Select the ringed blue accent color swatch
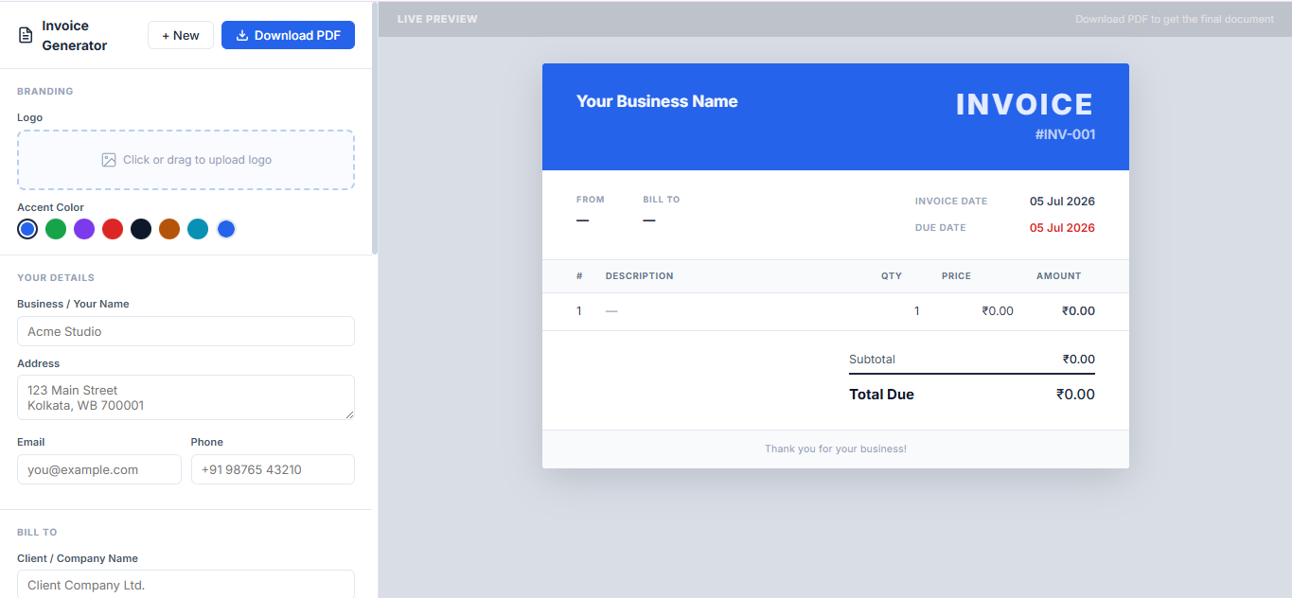Screen dimensions: 1292x598 click(x=27, y=229)
